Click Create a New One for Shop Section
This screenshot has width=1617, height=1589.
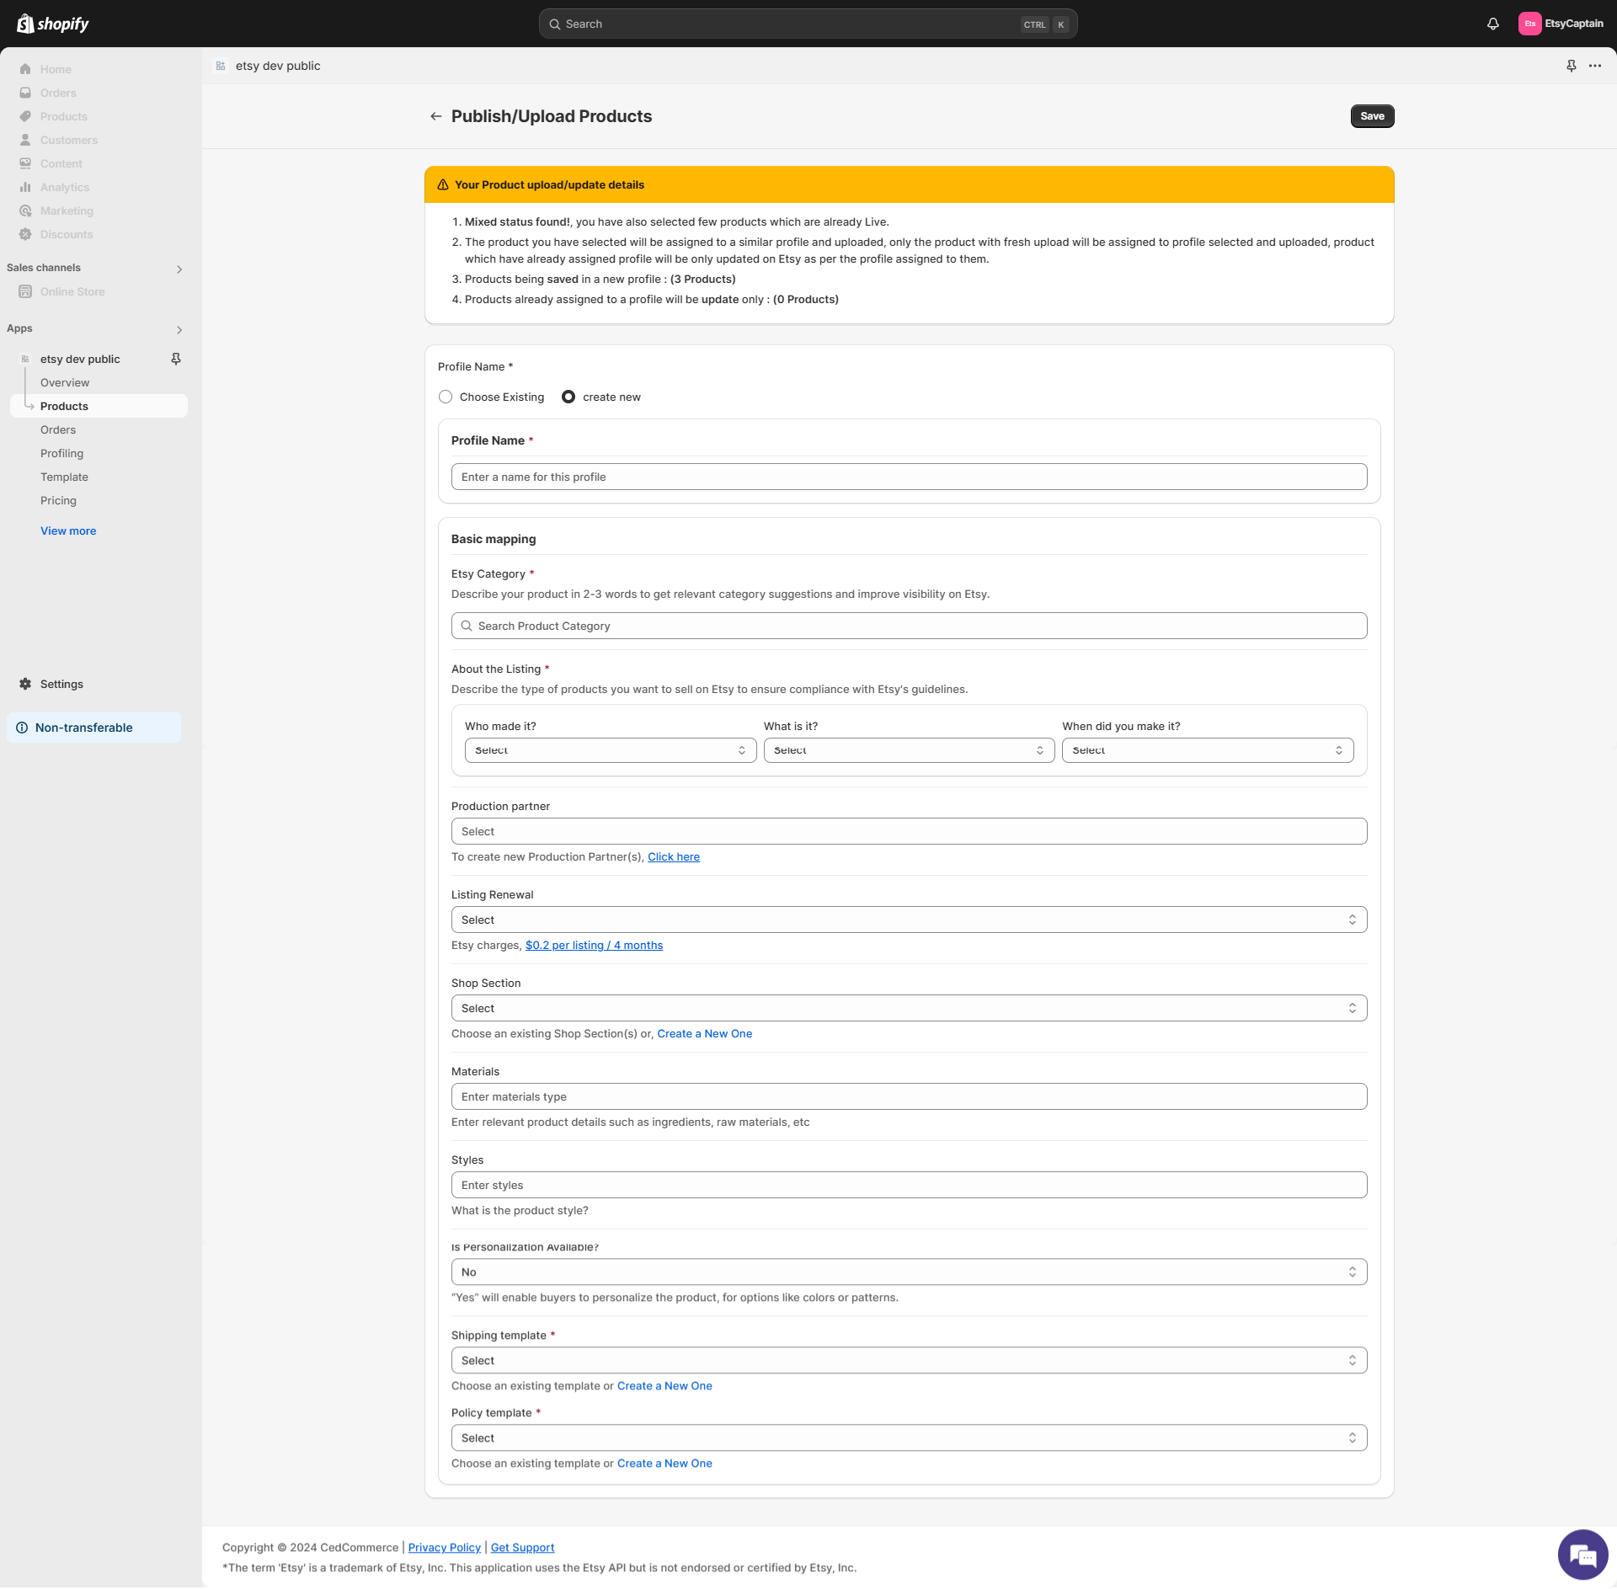(x=705, y=1033)
